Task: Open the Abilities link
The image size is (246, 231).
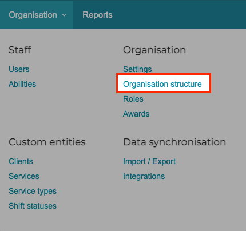Action: tap(22, 84)
